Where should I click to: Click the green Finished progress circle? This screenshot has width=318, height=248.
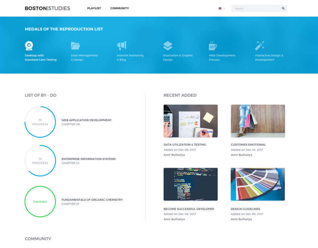click(x=40, y=201)
